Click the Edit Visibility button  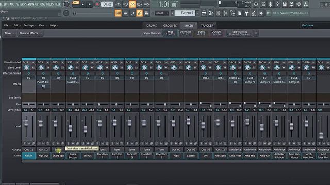point(239,33)
